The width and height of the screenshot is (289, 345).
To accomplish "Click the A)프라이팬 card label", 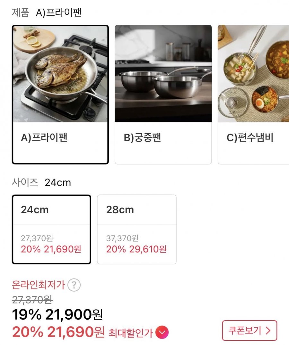I will (x=44, y=137).
